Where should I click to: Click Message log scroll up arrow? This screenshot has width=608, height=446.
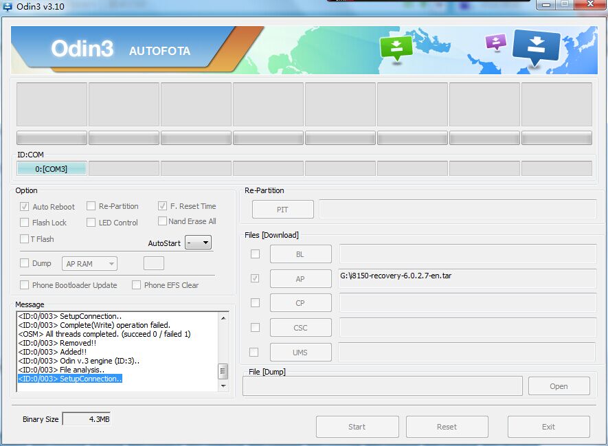[223, 318]
